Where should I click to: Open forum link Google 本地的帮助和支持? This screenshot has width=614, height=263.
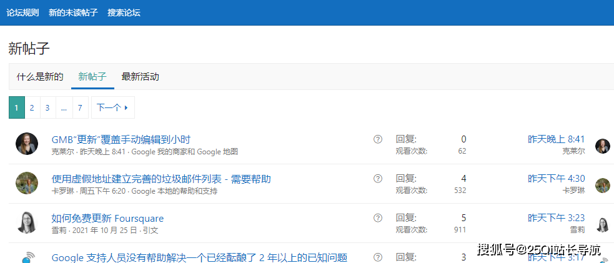(174, 191)
